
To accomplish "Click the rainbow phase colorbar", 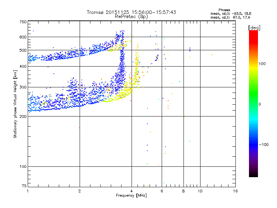I will 253,104.
